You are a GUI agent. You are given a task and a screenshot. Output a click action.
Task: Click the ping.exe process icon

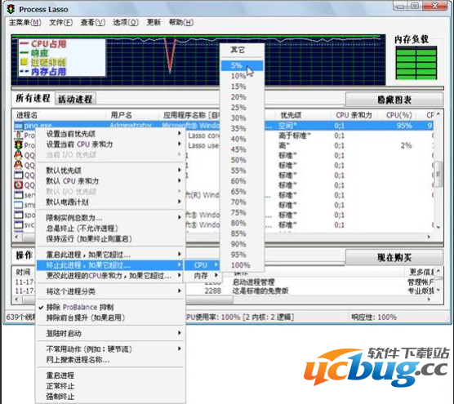[19, 126]
